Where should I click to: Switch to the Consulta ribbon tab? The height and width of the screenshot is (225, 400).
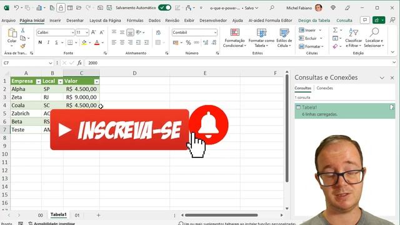point(344,21)
